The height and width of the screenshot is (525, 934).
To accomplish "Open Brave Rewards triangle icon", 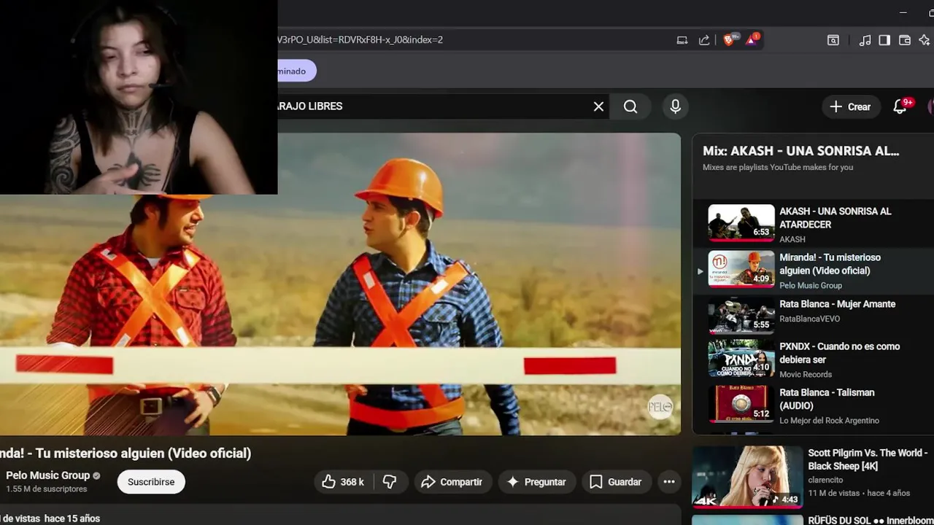I will (752, 39).
